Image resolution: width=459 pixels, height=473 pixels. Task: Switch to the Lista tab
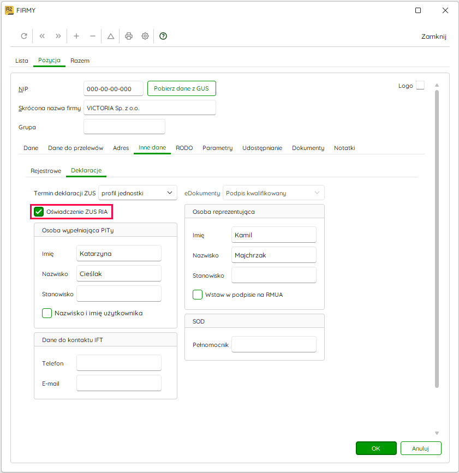point(22,61)
